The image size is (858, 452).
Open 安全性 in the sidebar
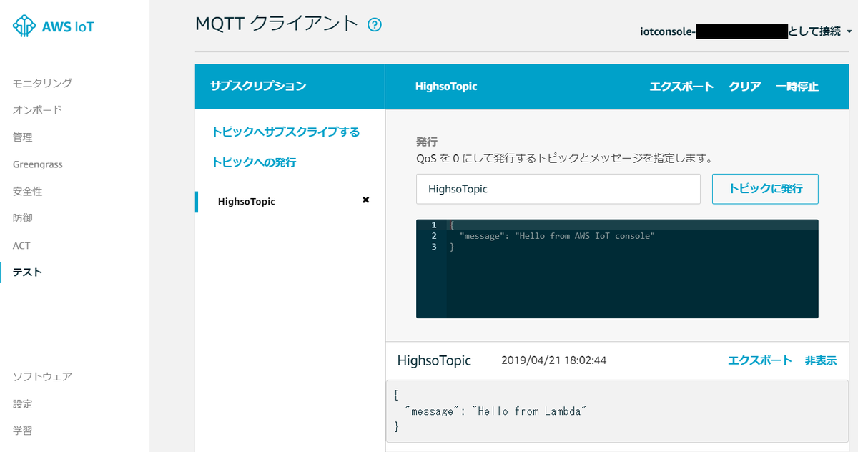(27, 192)
